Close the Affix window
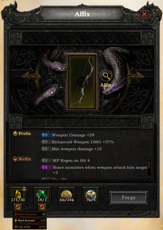The width and height of the screenshot is (163, 230). click(144, 14)
